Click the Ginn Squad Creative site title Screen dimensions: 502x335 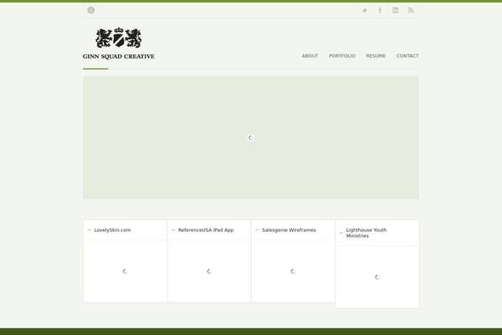pyautogui.click(x=118, y=56)
